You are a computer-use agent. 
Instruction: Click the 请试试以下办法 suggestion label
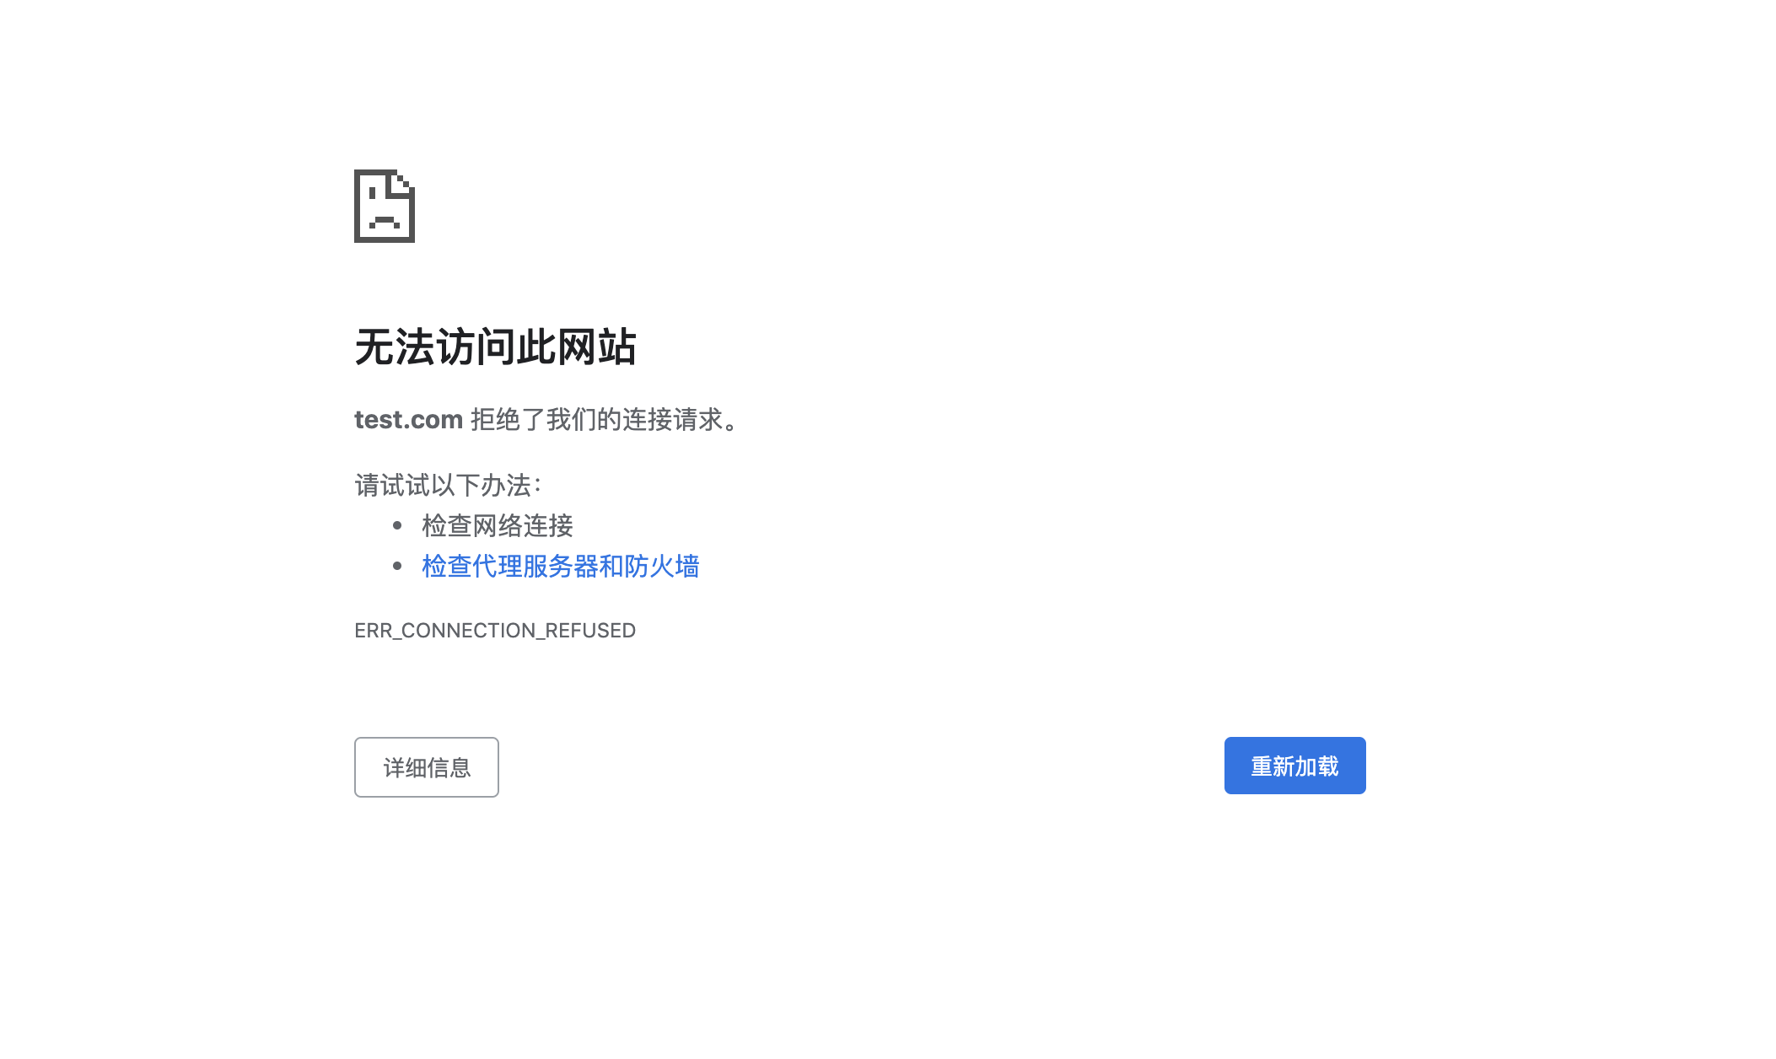click(x=447, y=485)
